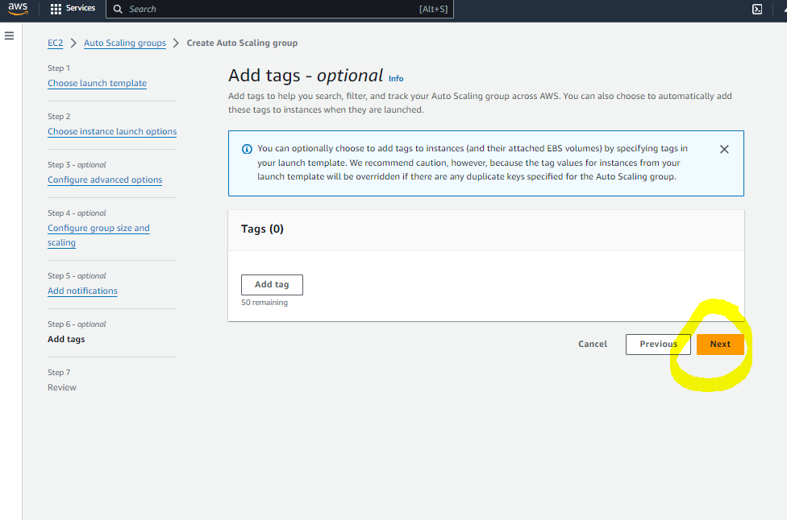Click the search magnifier icon
This screenshot has width=787, height=520.
coord(118,9)
